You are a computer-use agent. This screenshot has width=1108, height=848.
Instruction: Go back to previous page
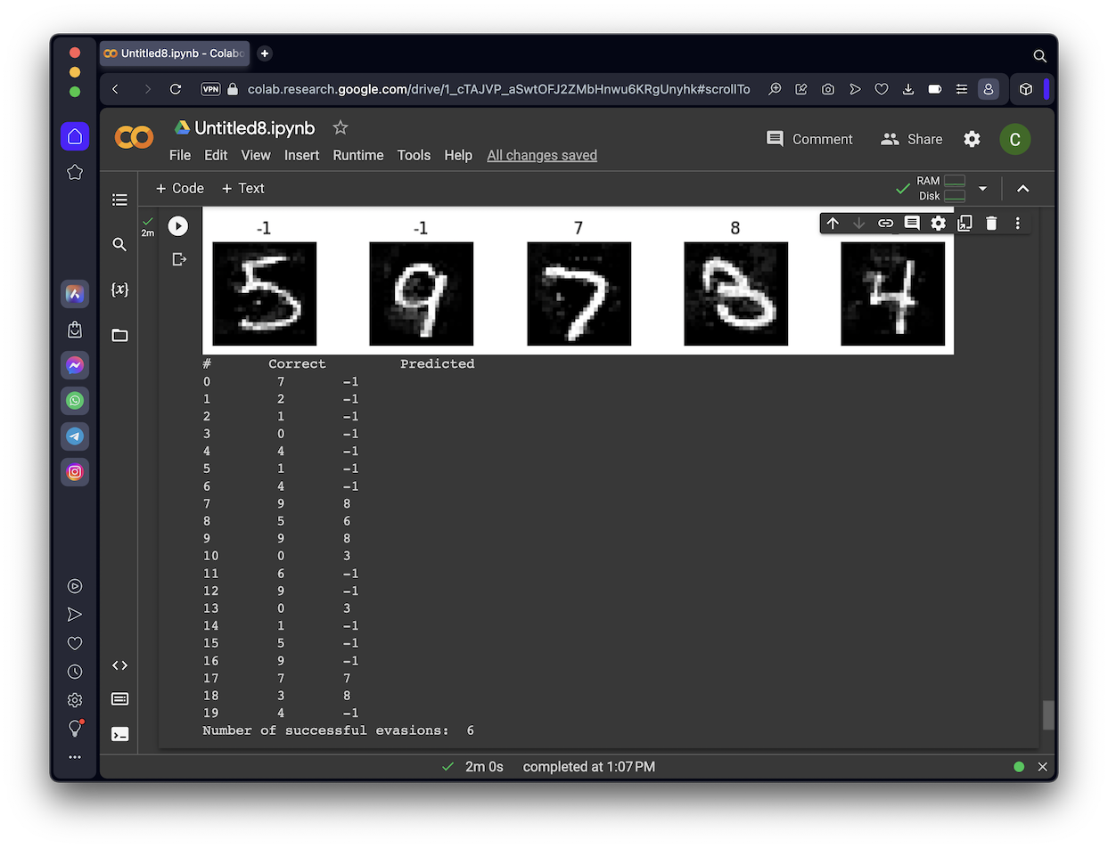point(115,89)
